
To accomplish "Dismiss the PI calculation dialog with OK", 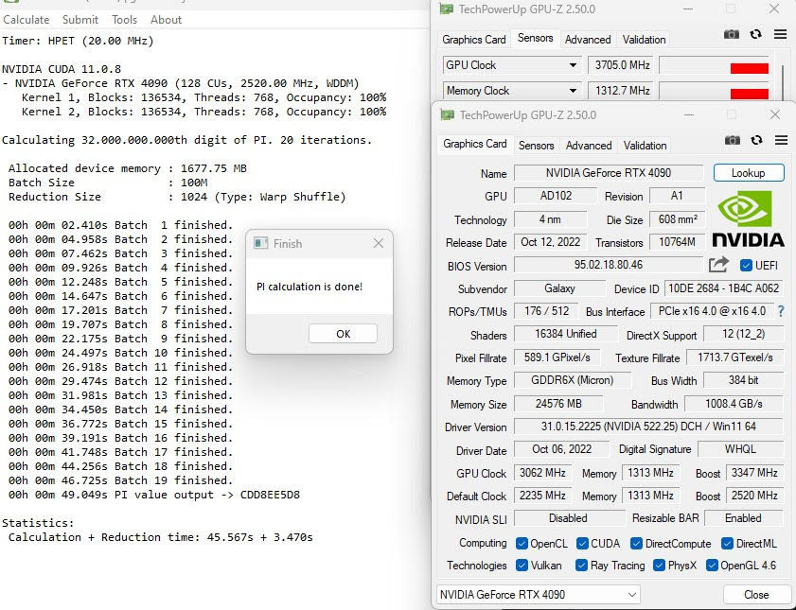I will [343, 333].
